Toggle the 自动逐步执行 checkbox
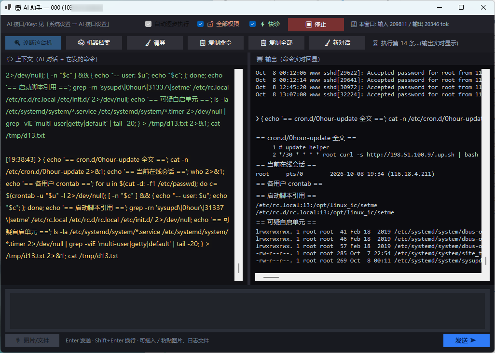Image resolution: width=495 pixels, height=353 pixels. click(149, 24)
